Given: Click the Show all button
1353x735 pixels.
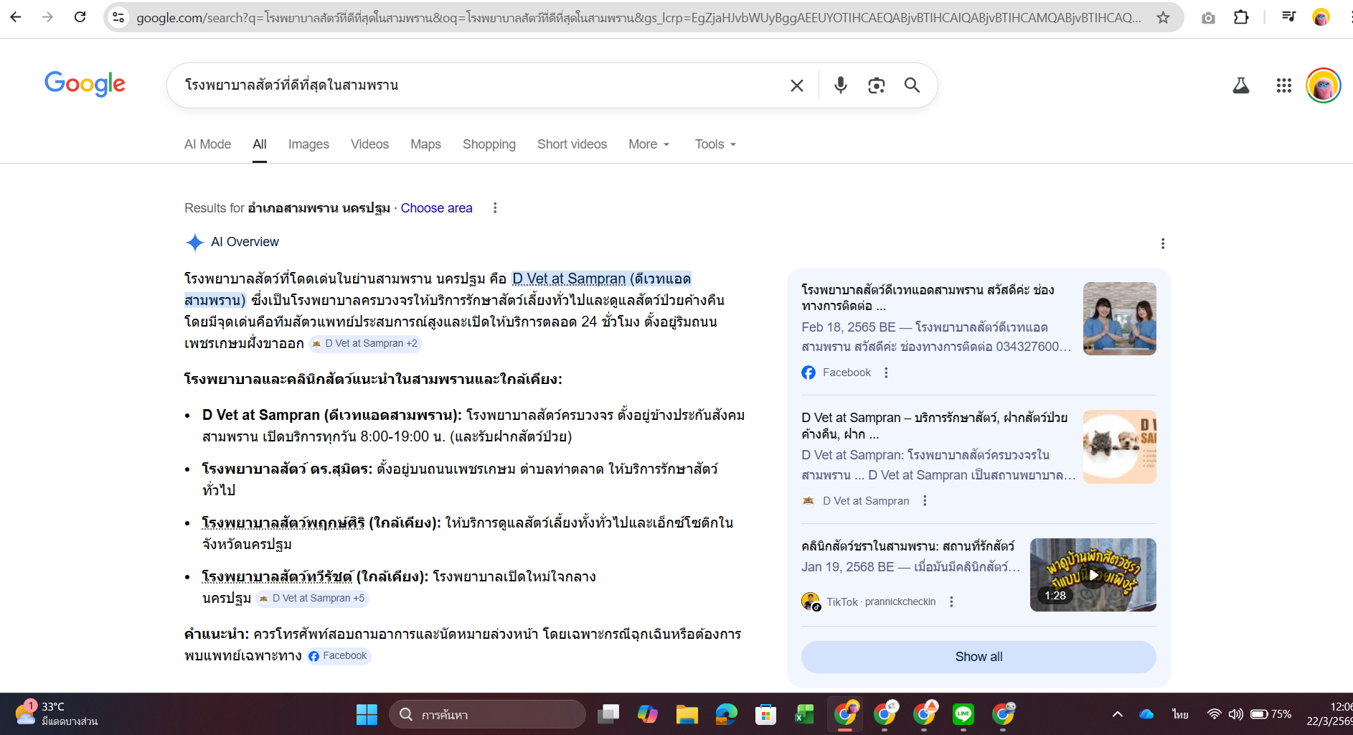Looking at the screenshot, I should (979, 657).
